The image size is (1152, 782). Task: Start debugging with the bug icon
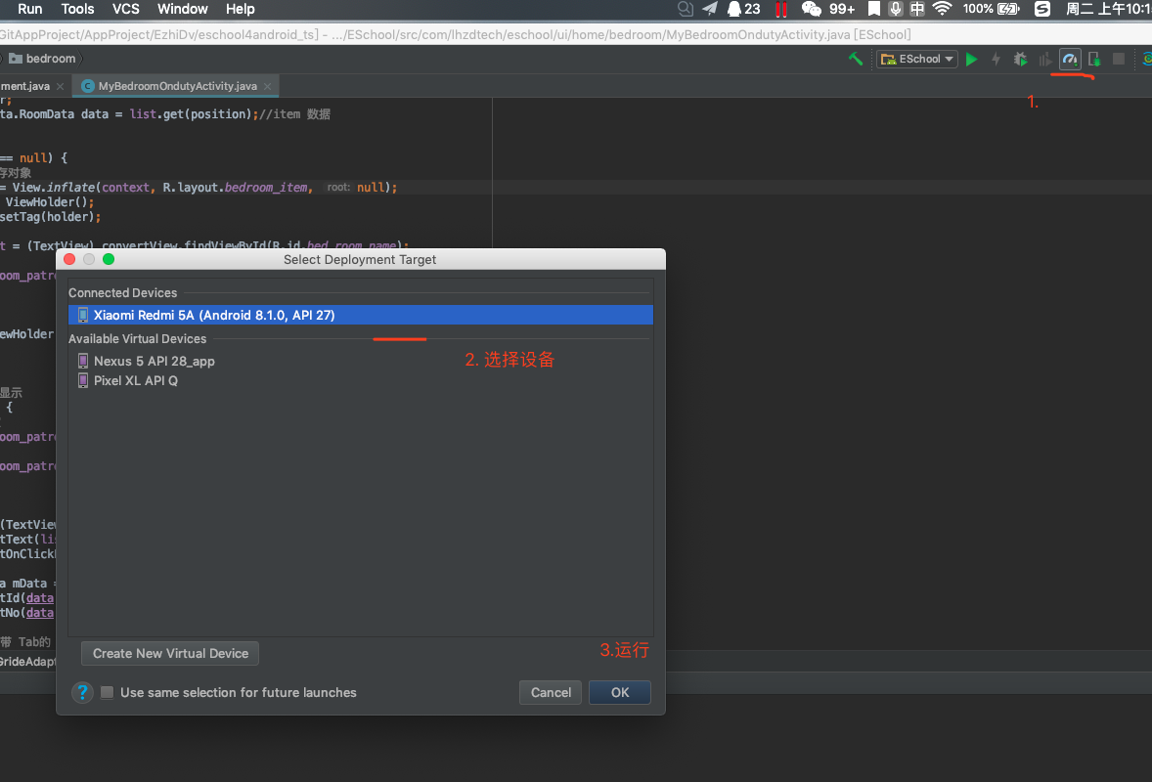coord(1020,59)
